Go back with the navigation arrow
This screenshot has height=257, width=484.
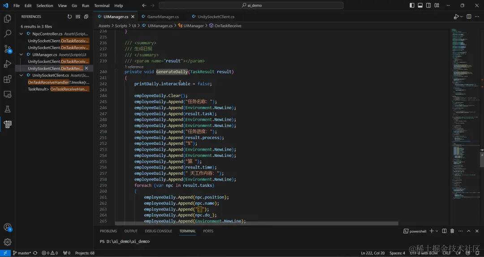[144, 5]
